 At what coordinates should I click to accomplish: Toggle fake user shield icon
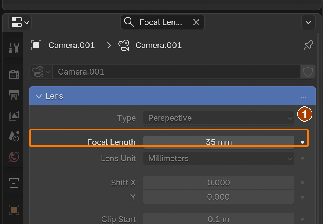308,72
